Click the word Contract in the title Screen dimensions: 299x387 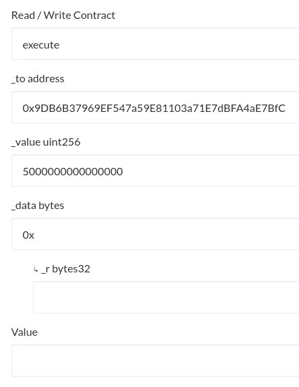click(x=94, y=16)
